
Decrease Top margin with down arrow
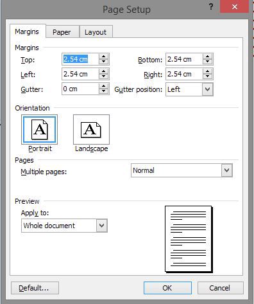point(104,62)
